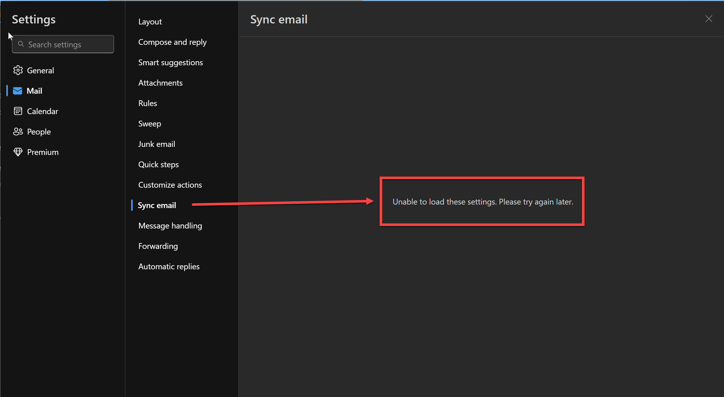Click the Calendar icon in settings sidebar
This screenshot has height=397, width=724.
click(18, 111)
